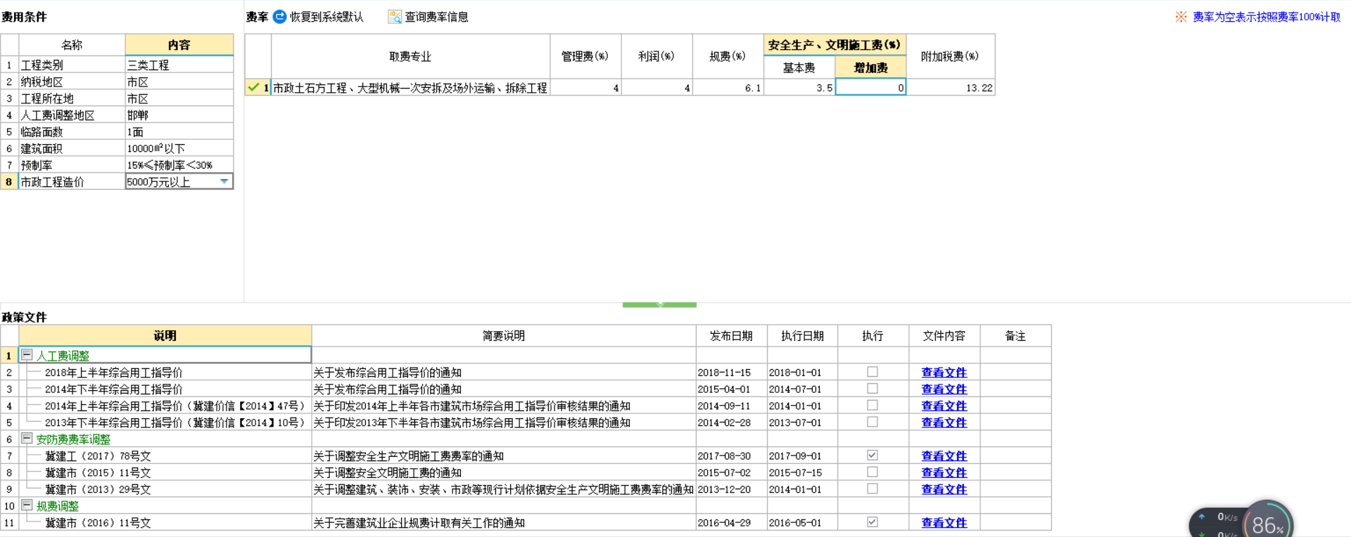Click the green checkmark in fee rate row 1

coord(253,87)
